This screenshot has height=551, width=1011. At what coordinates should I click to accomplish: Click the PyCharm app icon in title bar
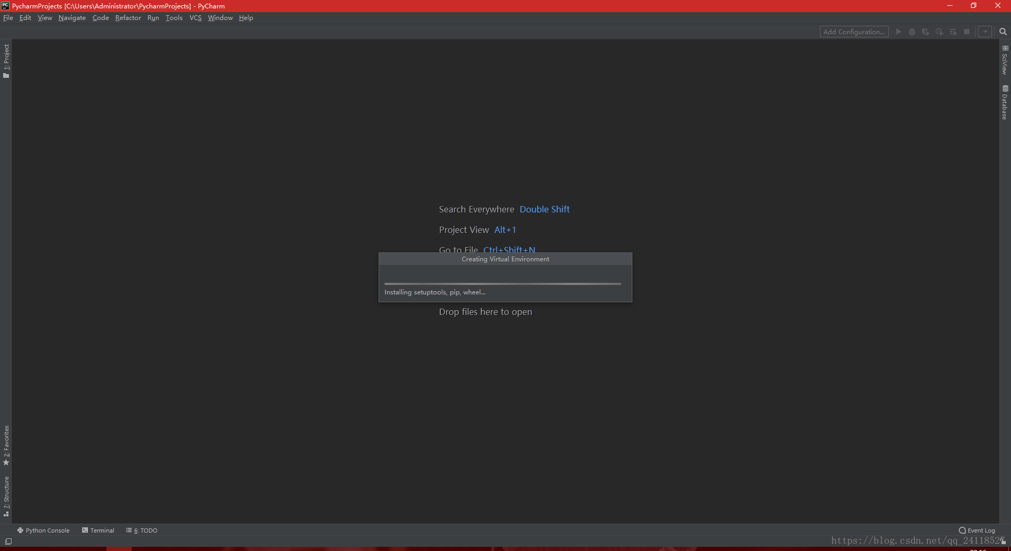(x=5, y=6)
